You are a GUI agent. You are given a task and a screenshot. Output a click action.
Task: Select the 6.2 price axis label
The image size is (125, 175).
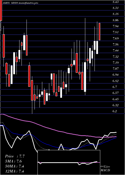[x=115, y=111]
